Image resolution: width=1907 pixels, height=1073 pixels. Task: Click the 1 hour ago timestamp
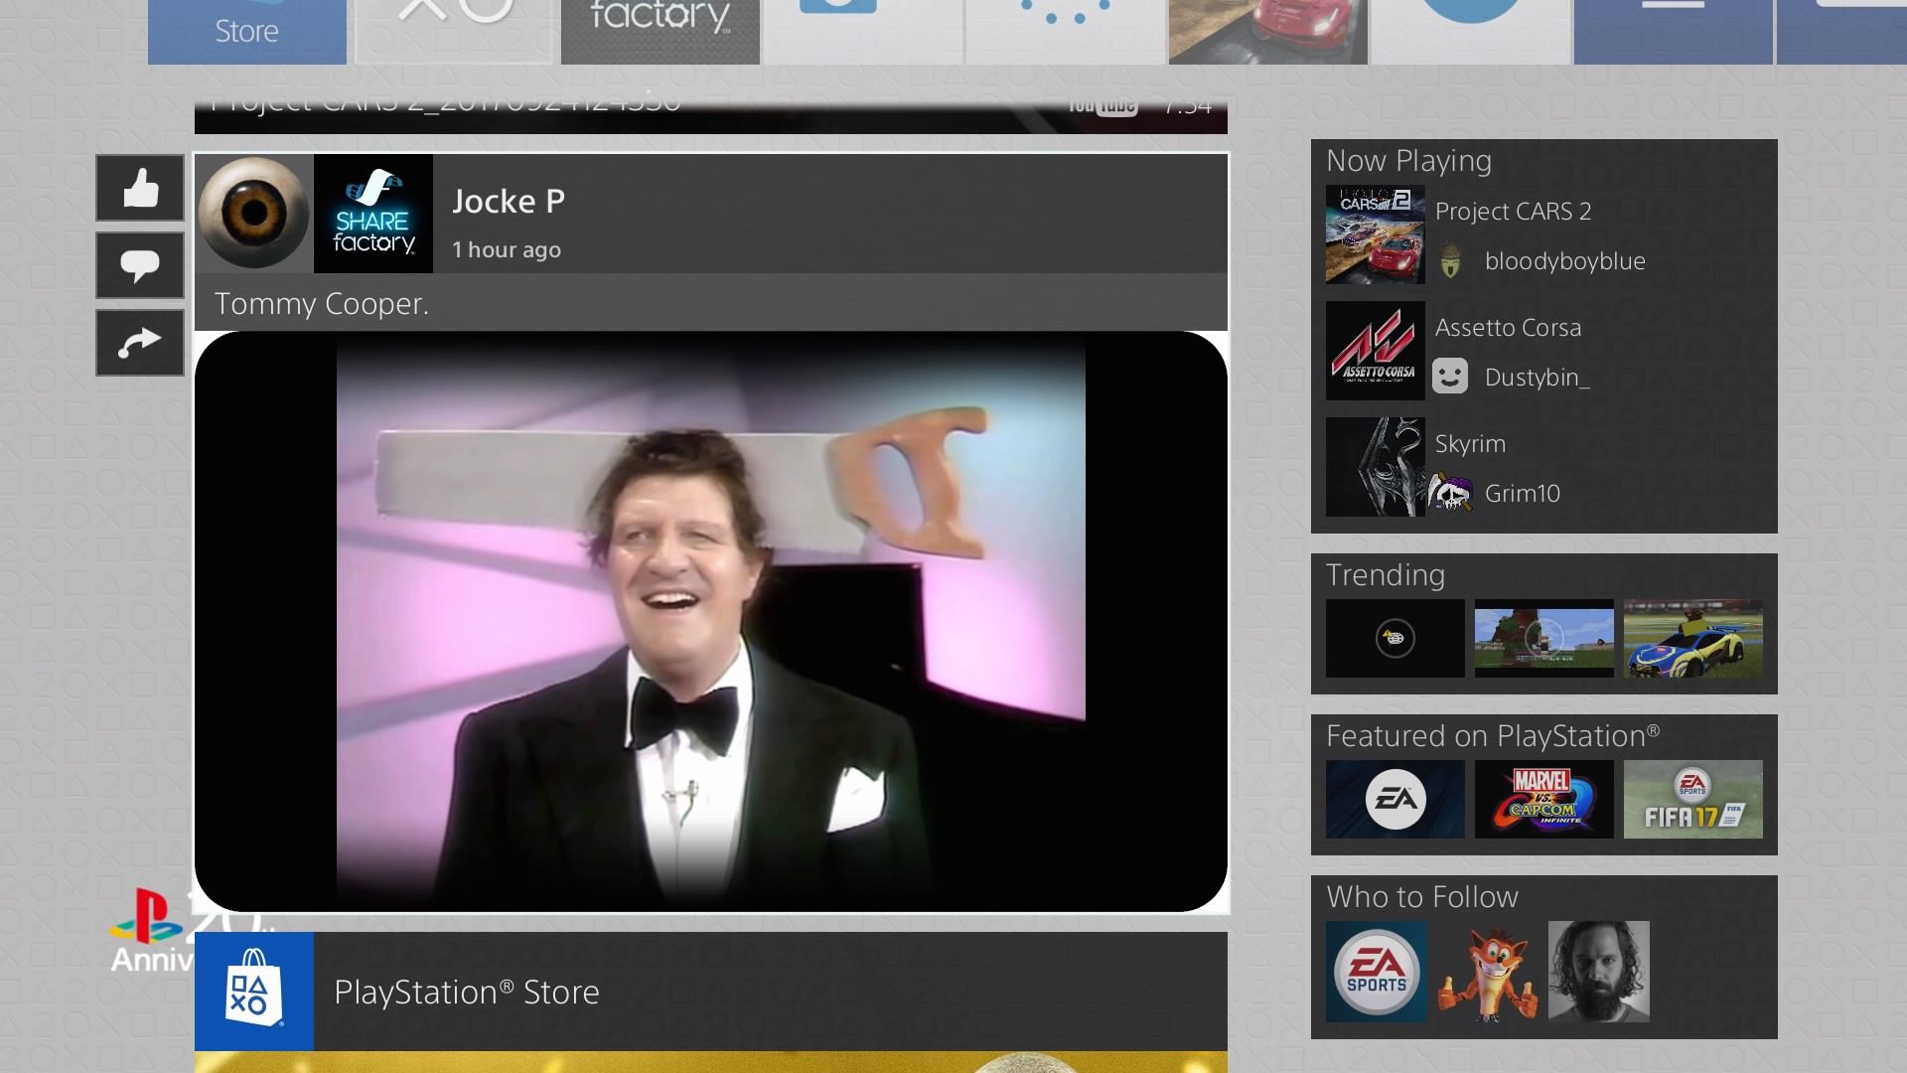tap(507, 250)
